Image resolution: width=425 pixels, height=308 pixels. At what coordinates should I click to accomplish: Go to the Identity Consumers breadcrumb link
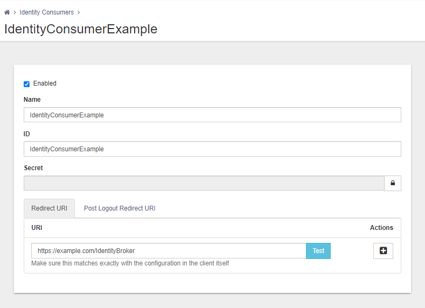pos(46,12)
